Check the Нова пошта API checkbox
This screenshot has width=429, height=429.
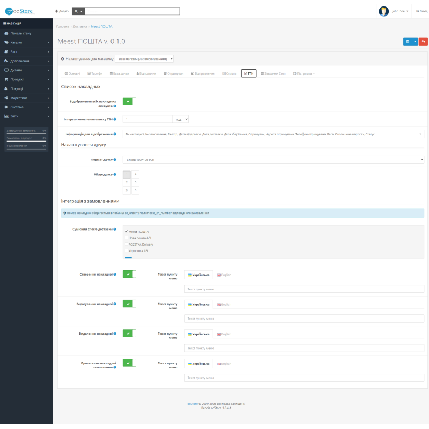(x=127, y=238)
